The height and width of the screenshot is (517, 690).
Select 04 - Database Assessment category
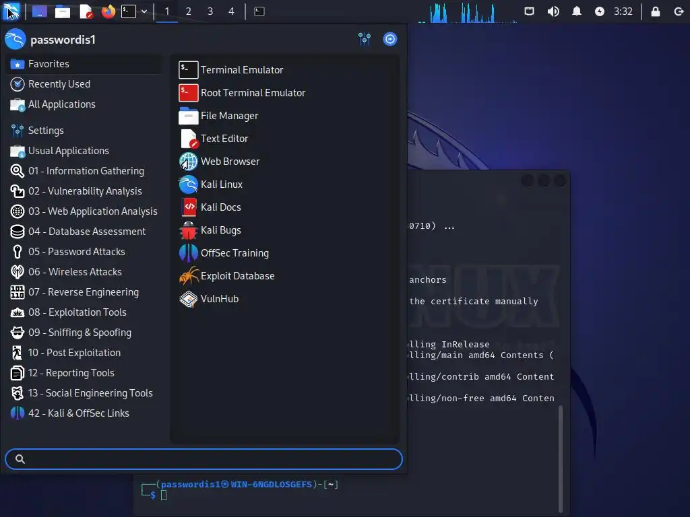click(84, 232)
